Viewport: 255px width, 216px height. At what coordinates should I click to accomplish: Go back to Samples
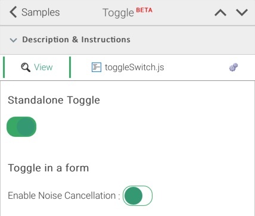(x=35, y=12)
